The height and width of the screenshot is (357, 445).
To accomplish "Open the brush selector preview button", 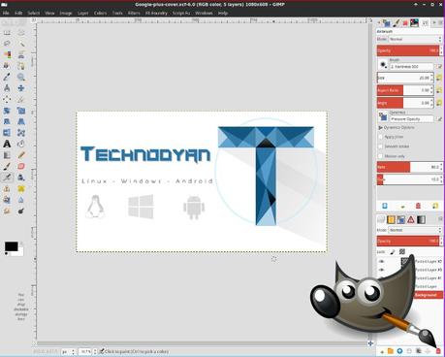I will 383,64.
